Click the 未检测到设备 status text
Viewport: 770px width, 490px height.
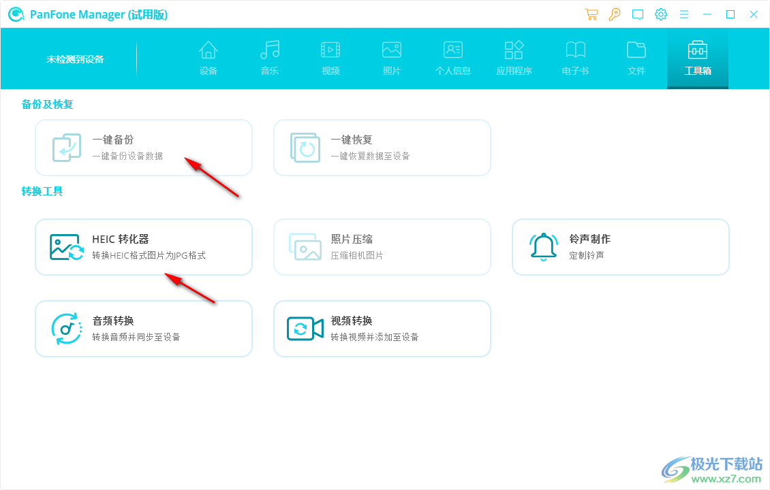(x=75, y=59)
